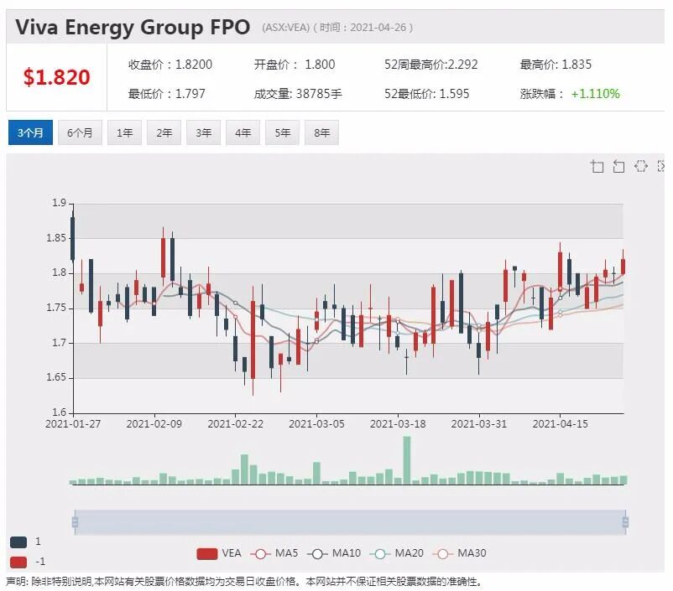673x591 pixels.
Task: Click the restore chart icon
Action: pos(641,166)
